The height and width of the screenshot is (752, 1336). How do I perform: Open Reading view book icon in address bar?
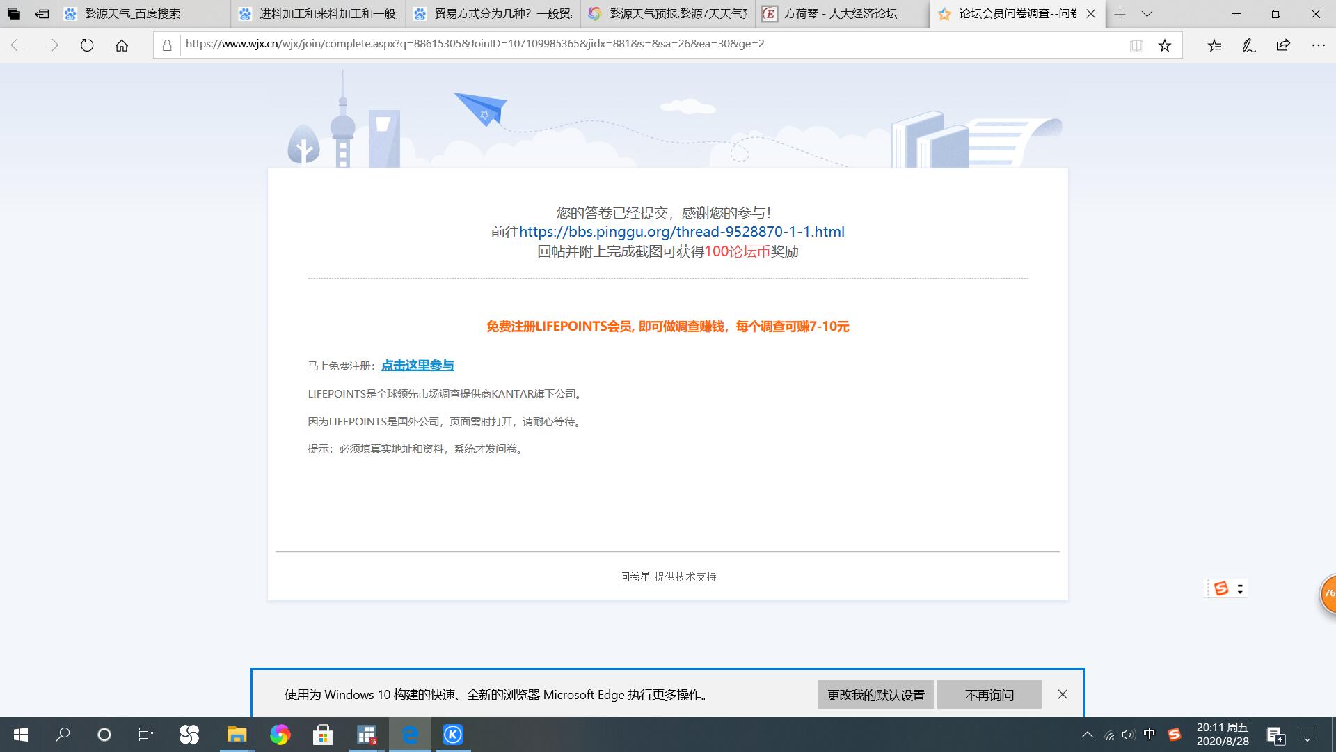point(1136,46)
